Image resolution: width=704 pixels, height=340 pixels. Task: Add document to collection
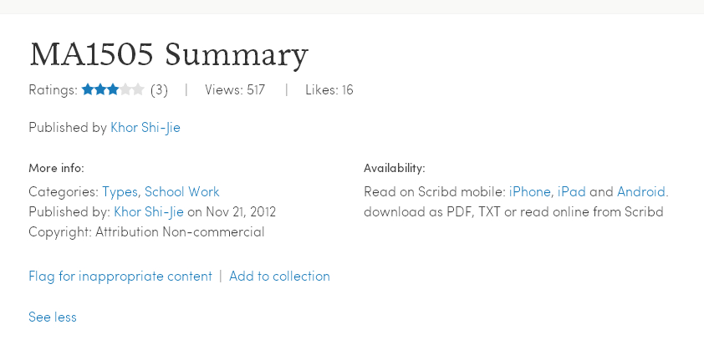(x=279, y=276)
